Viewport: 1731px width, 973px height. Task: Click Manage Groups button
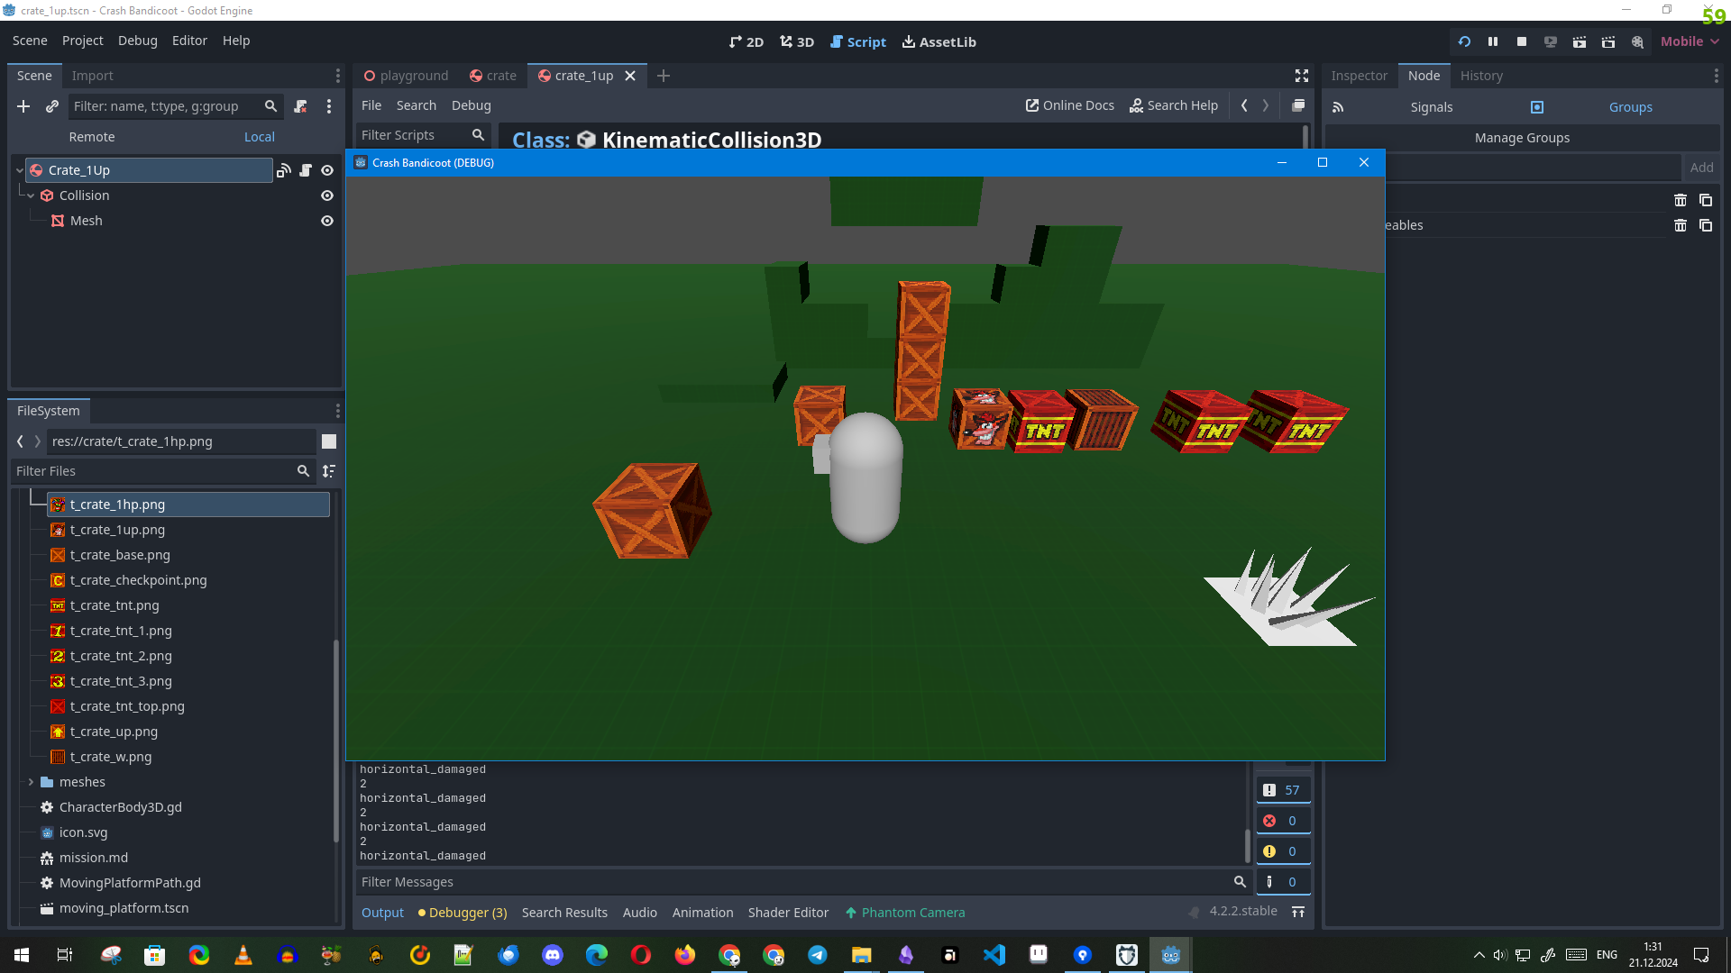click(1522, 138)
